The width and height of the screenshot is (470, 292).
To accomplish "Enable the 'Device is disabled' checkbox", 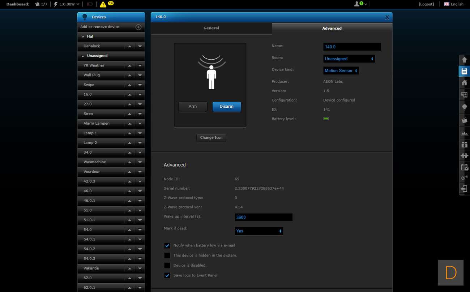I will pyautogui.click(x=167, y=266).
